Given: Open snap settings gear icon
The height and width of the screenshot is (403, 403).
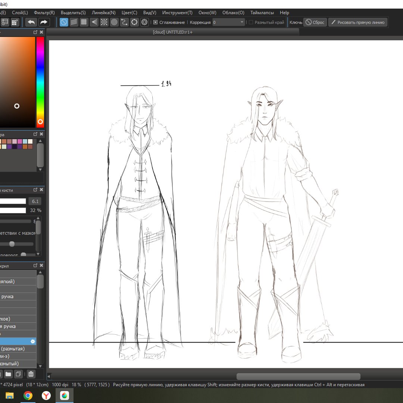Looking at the screenshot, I should coord(144,22).
